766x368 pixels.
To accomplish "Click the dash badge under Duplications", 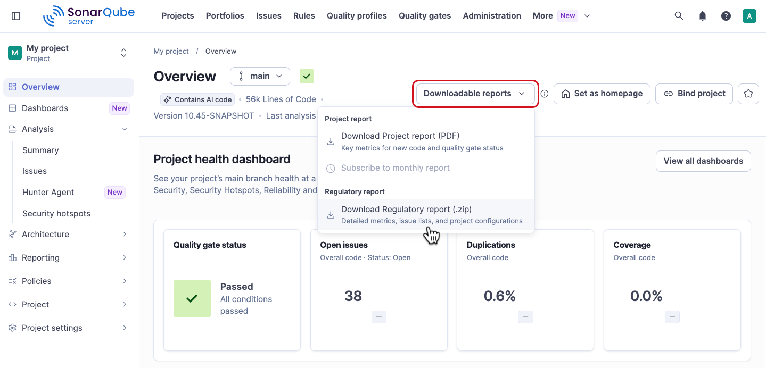I will pyautogui.click(x=525, y=317).
